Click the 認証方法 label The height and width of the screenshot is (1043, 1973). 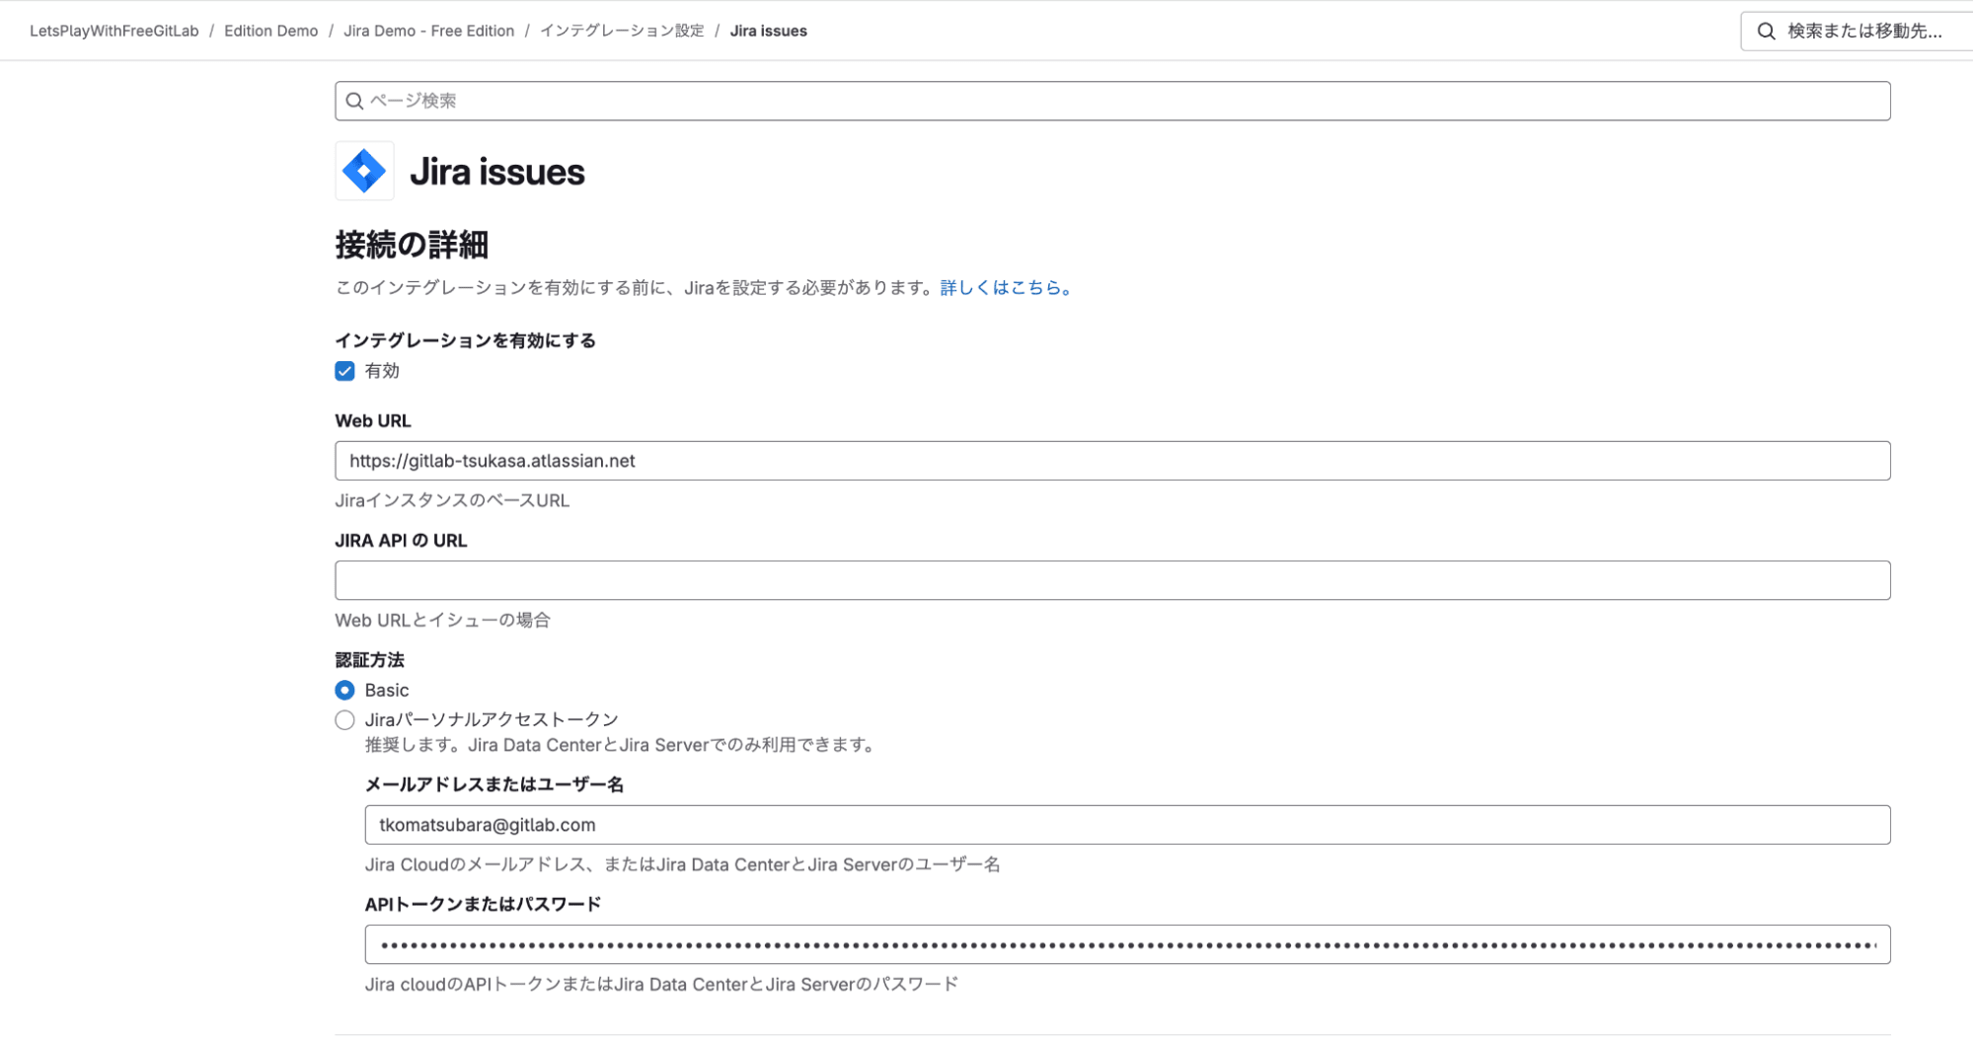click(x=369, y=659)
